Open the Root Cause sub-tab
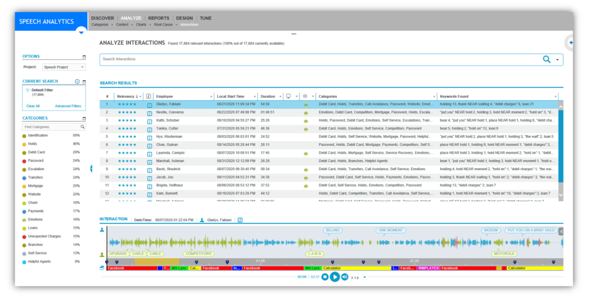This screenshot has height=297, width=604. (163, 25)
